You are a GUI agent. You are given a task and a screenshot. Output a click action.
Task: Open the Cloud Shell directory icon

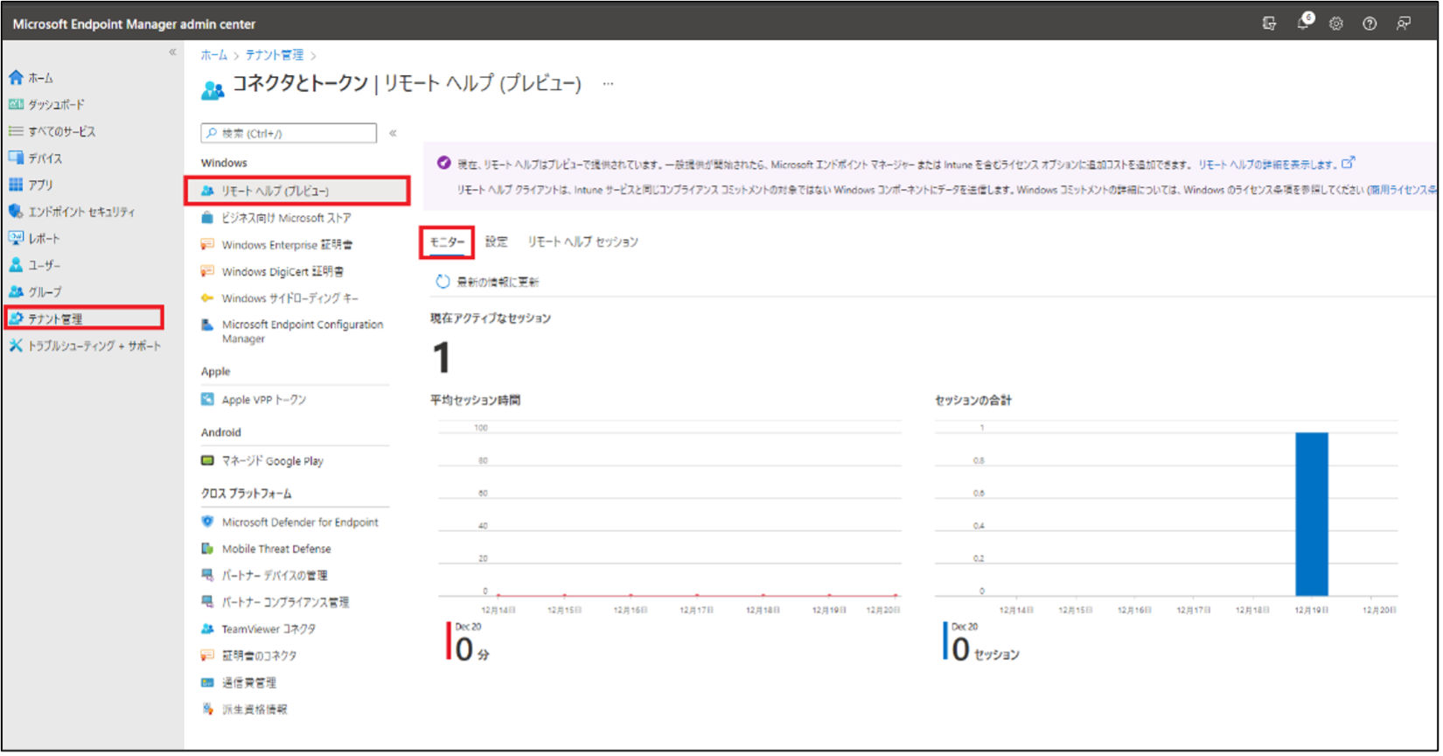click(x=1269, y=24)
